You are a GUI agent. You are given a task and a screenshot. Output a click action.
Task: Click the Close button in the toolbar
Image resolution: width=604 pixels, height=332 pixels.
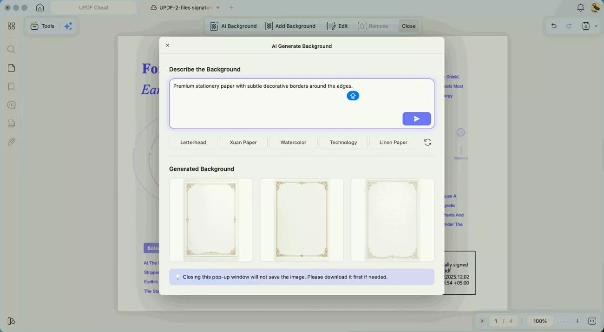click(408, 26)
